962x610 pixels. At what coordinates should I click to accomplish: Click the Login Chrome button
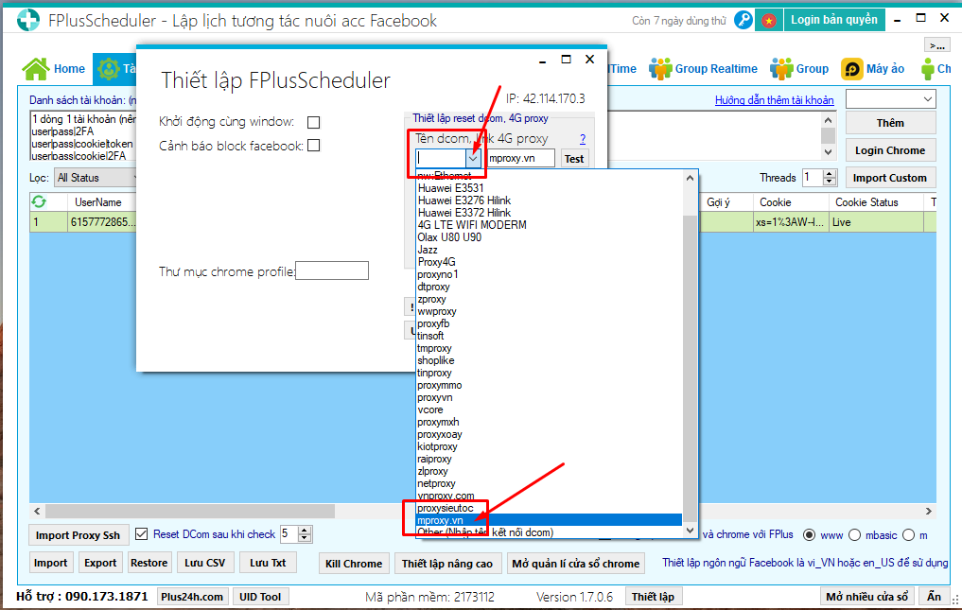click(891, 150)
